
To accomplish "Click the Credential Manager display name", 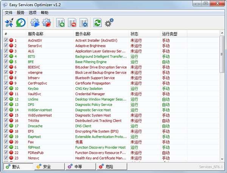I will [90, 94].
